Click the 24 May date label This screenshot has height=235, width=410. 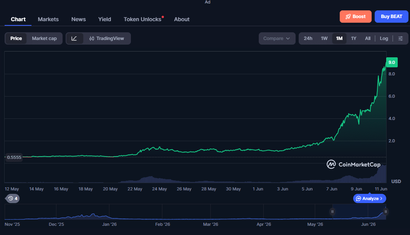[x=159, y=189]
